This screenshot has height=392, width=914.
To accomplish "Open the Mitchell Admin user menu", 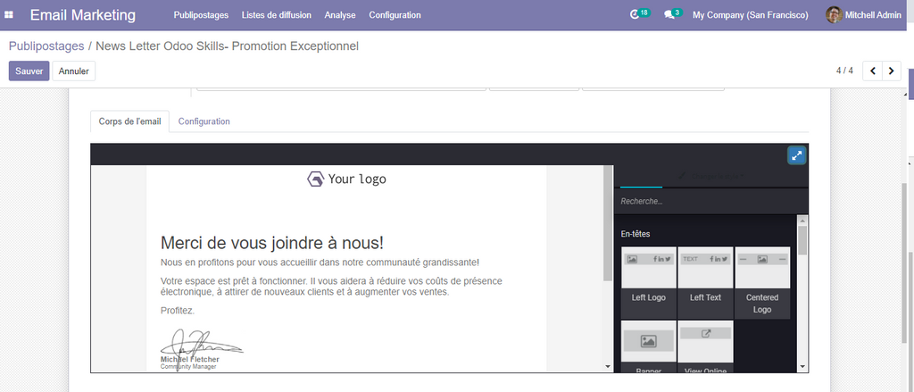I will pyautogui.click(x=874, y=15).
